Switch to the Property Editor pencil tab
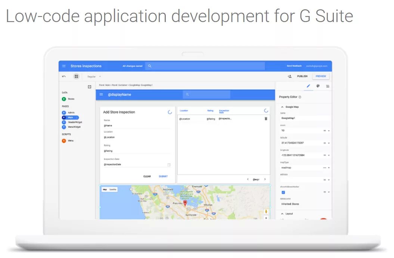Viewport: 394px width, 258px height. (308, 86)
